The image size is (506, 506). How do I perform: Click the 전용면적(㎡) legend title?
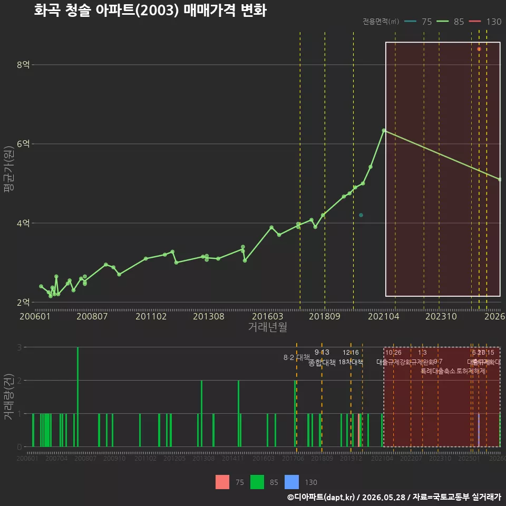click(x=381, y=22)
